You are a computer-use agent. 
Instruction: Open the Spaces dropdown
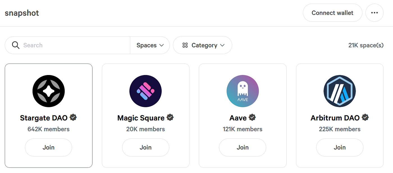click(x=150, y=45)
